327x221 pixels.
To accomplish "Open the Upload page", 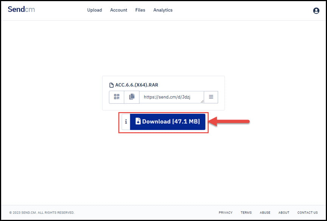I will 94,10.
